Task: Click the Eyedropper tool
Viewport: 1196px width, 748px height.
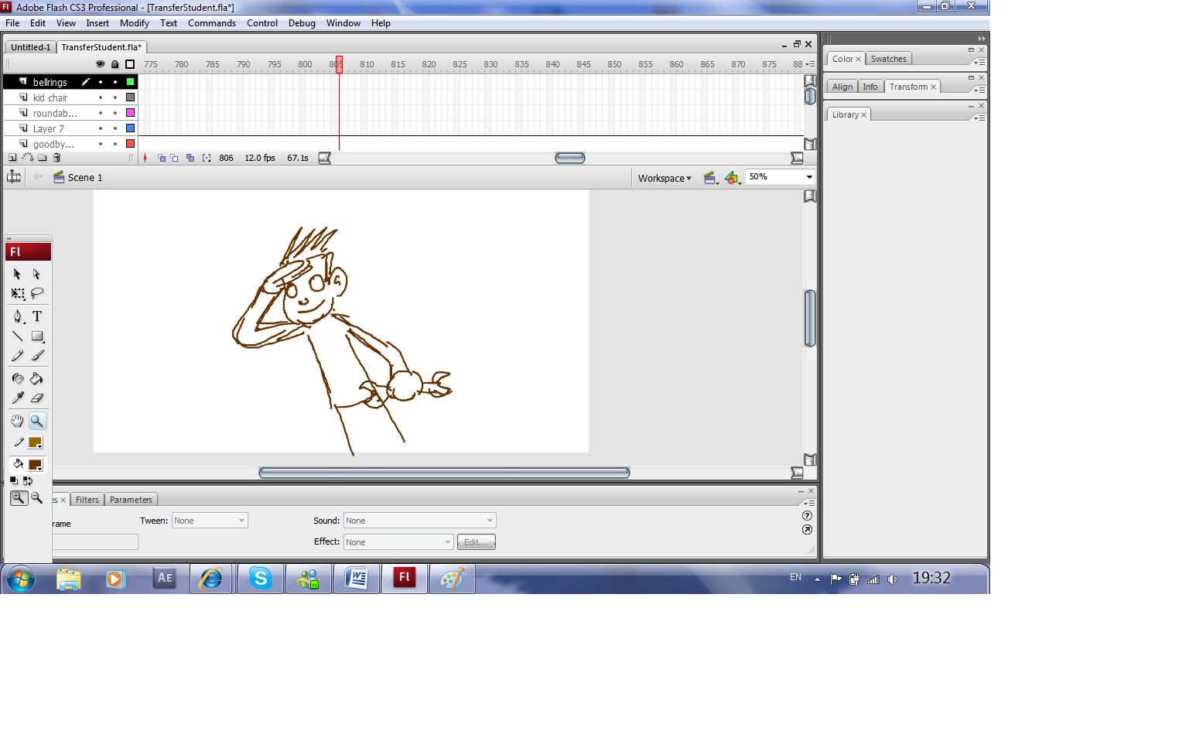Action: pyautogui.click(x=18, y=398)
